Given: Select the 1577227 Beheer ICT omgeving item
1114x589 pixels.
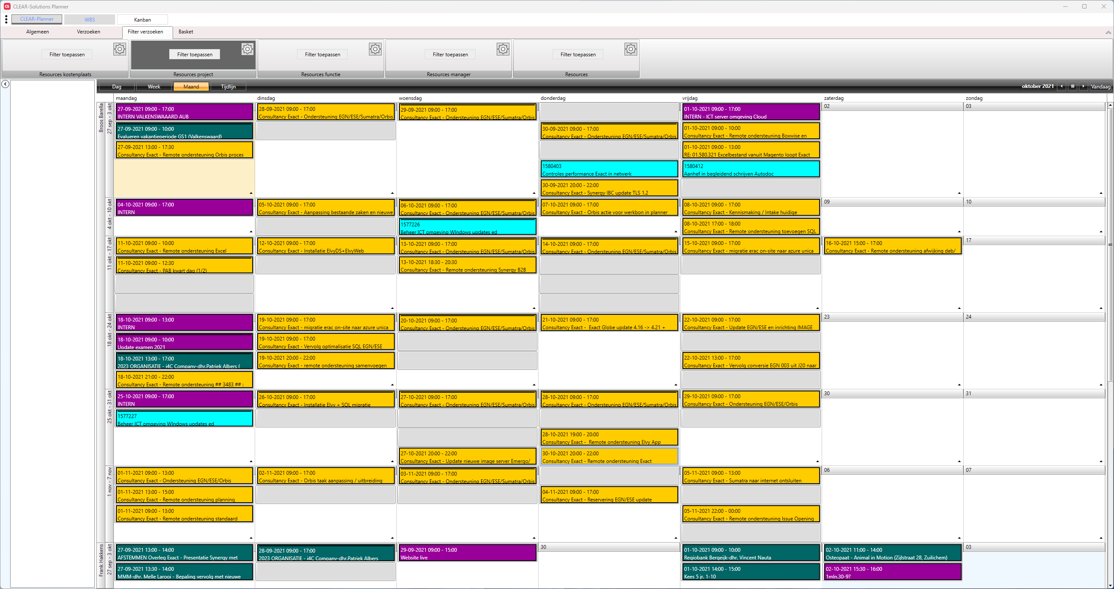Looking at the screenshot, I should click(x=184, y=418).
